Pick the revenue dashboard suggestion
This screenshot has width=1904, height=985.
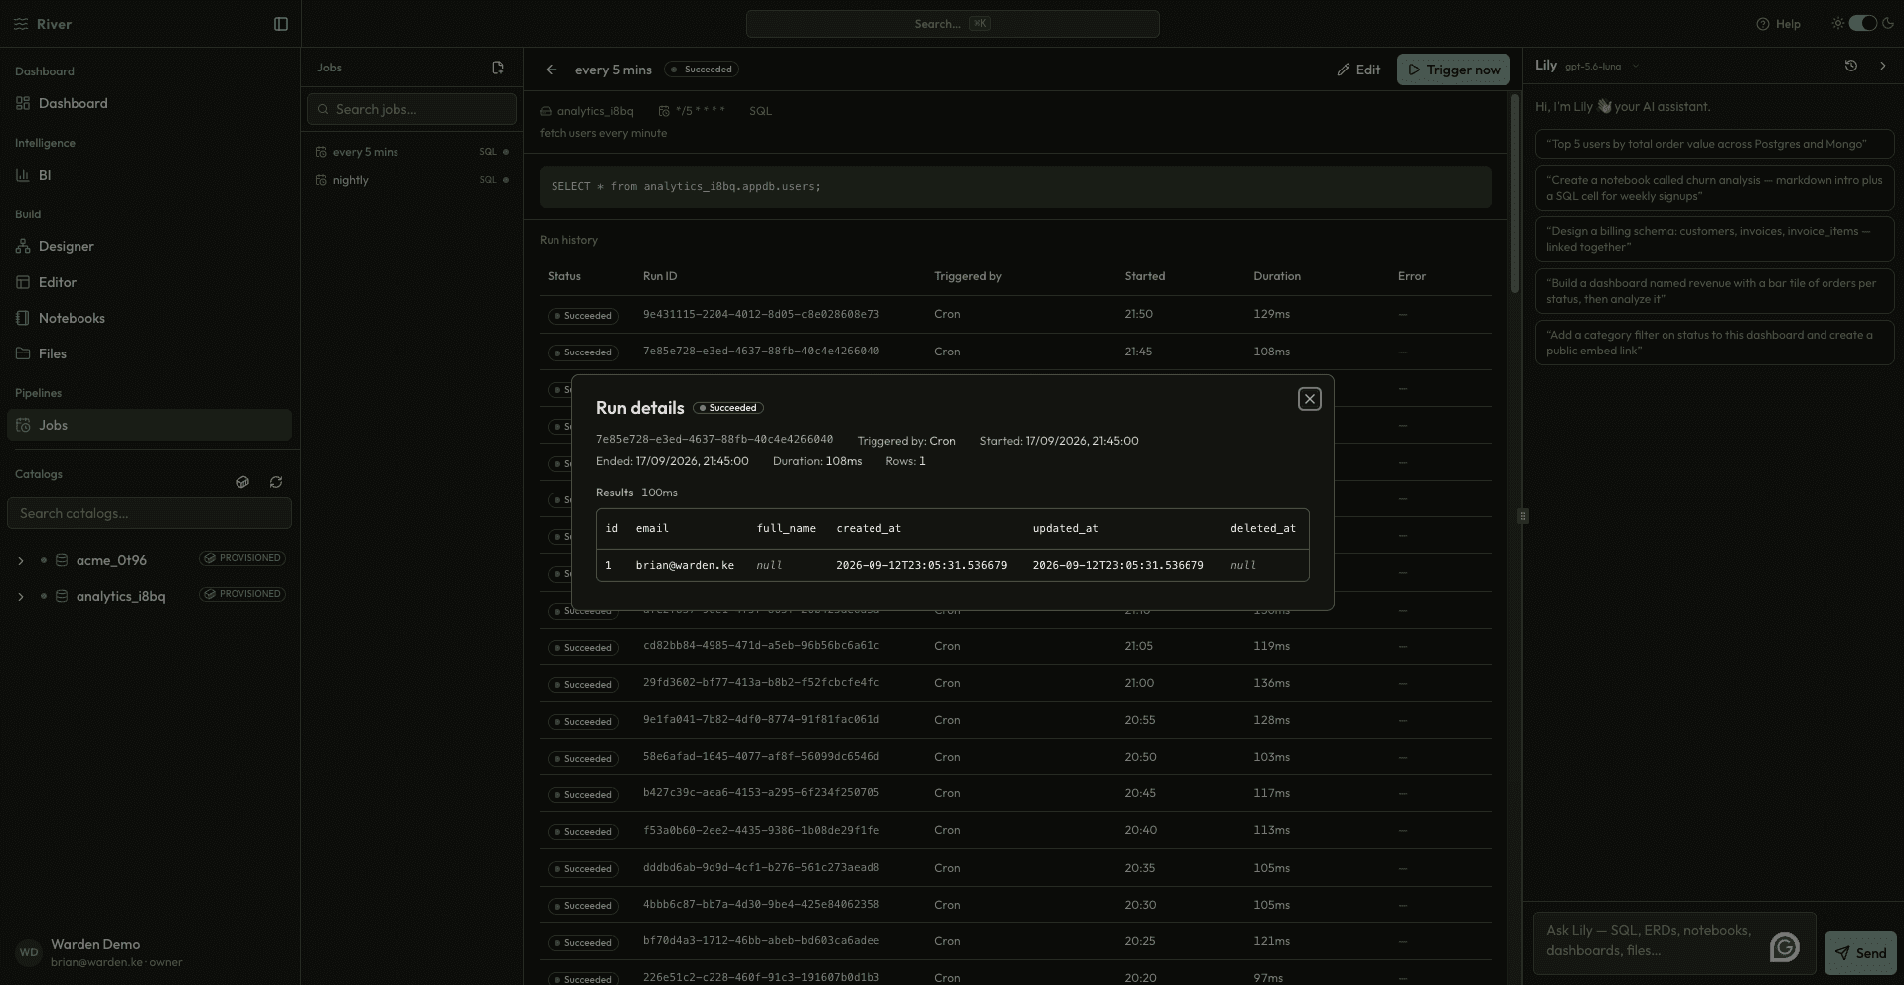(1714, 291)
